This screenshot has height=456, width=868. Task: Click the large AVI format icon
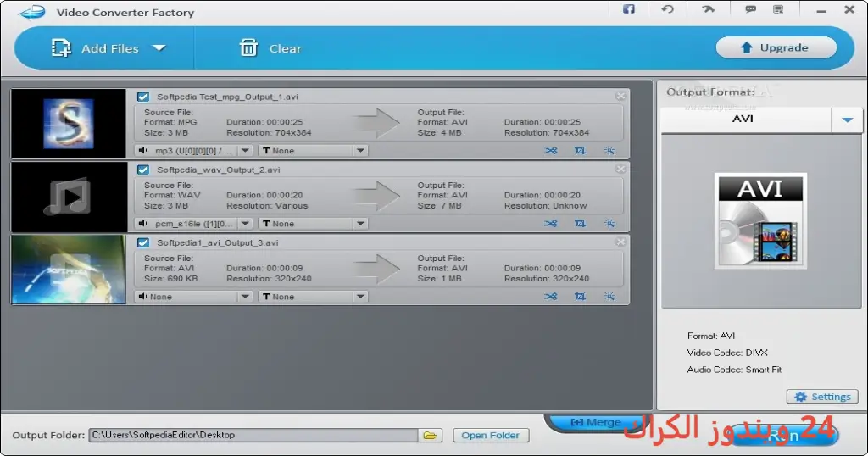point(760,221)
